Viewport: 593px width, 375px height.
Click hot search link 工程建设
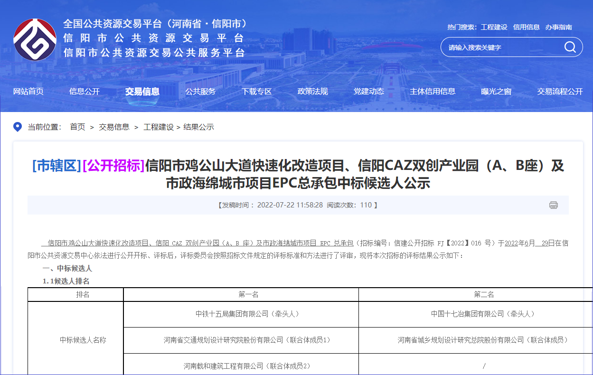coord(494,27)
